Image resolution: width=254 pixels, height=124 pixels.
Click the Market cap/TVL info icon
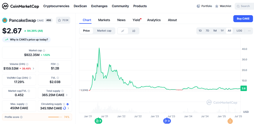point(29,91)
